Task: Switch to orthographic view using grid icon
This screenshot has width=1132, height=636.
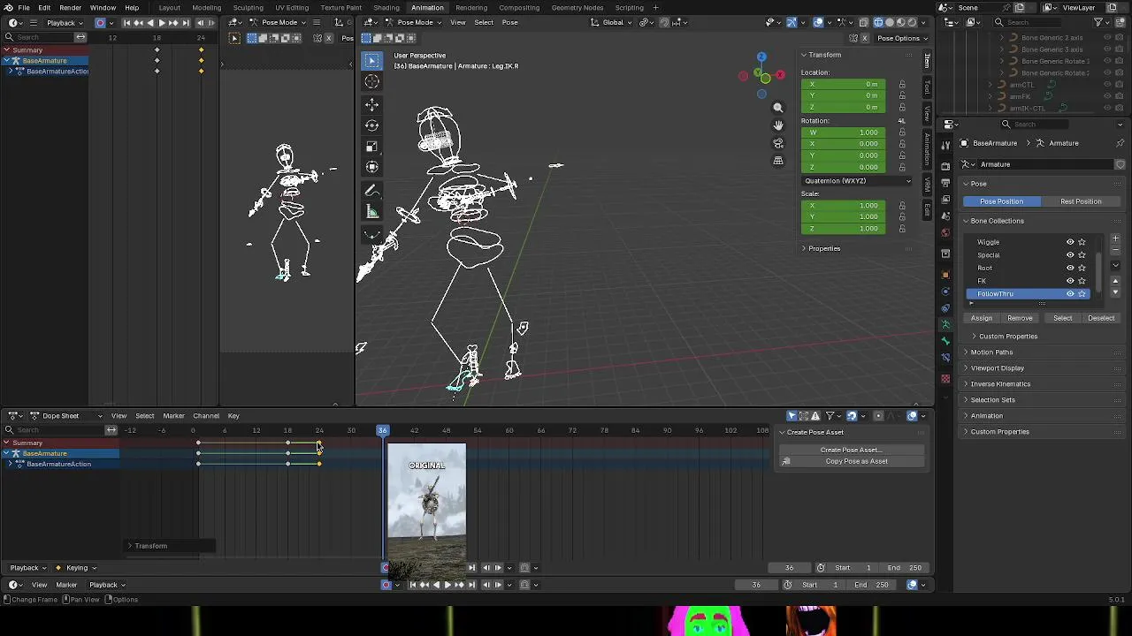Action: pyautogui.click(x=778, y=161)
